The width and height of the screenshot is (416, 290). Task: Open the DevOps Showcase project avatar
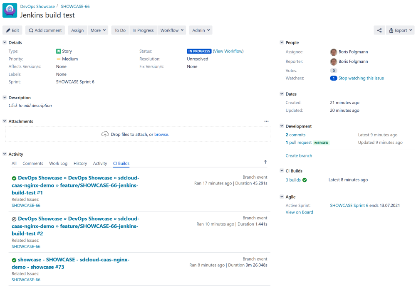click(x=10, y=10)
